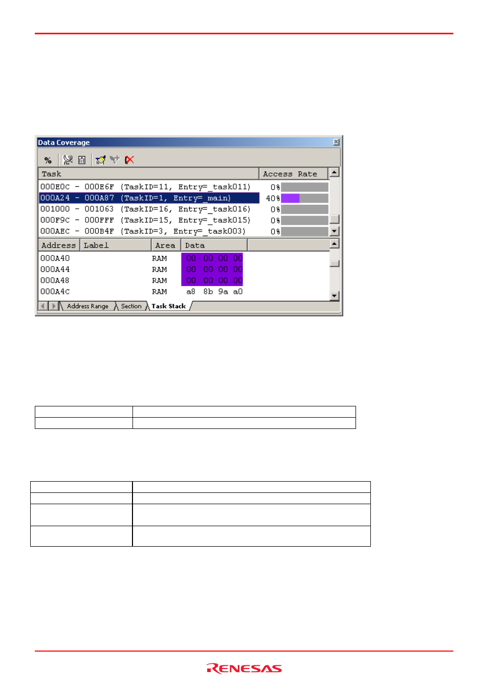Select the Task Stack tab

coord(169,306)
